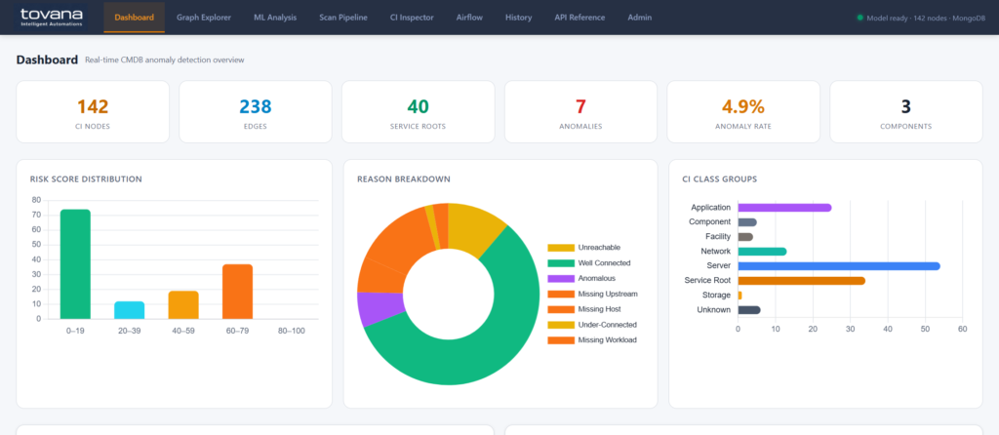999x435 pixels.
Task: Click the 0–19 risk score bar
Action: (x=75, y=263)
